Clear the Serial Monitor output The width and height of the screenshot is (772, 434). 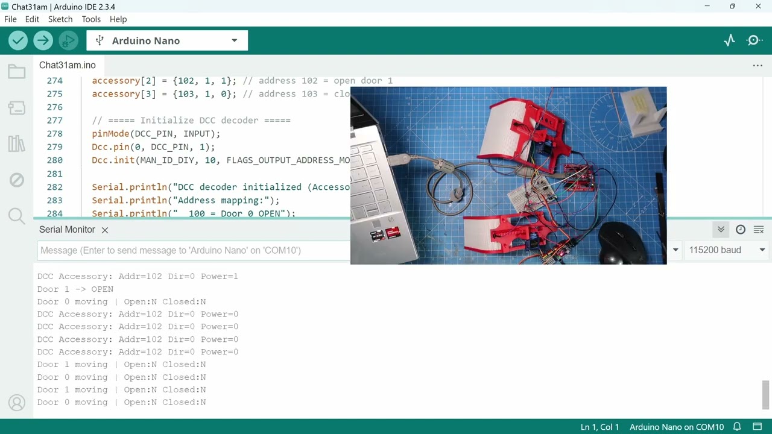(759, 230)
